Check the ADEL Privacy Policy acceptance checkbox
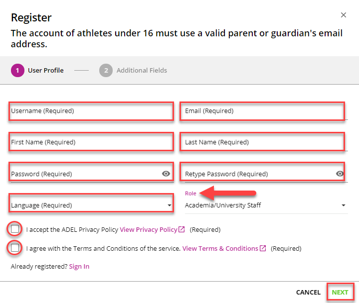Image resolution: width=359 pixels, height=303 pixels. (x=15, y=229)
